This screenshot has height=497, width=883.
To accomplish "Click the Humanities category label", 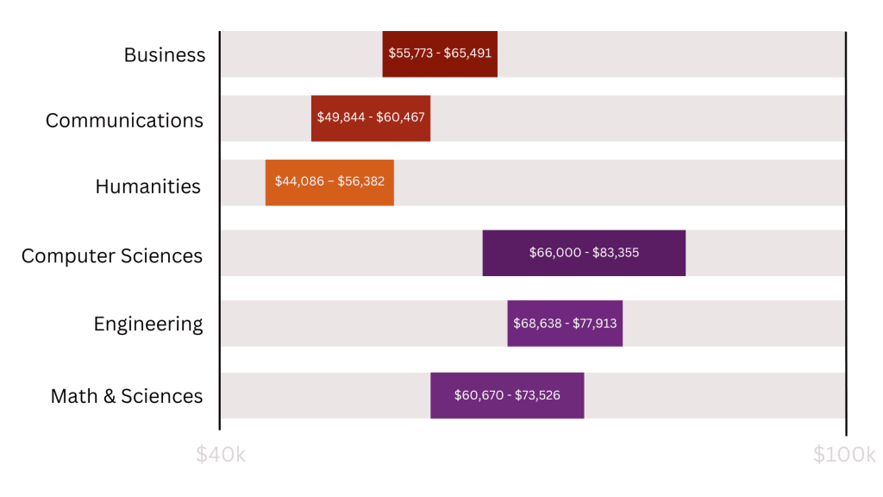I will point(147,186).
